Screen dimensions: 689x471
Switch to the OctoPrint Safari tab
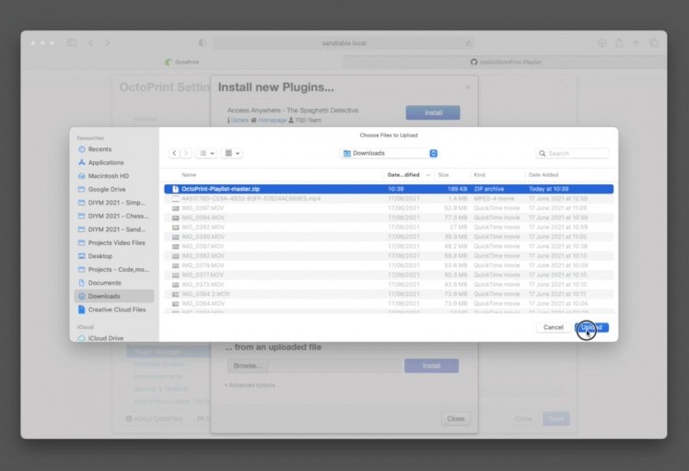181,62
